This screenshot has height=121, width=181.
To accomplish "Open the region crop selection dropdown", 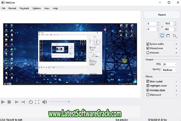I will point(175,36).
